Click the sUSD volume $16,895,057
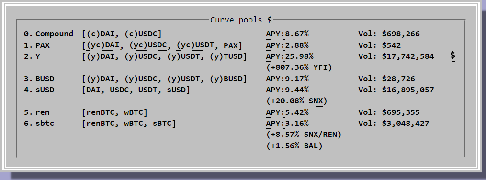This screenshot has width=486, height=180. 408,90
